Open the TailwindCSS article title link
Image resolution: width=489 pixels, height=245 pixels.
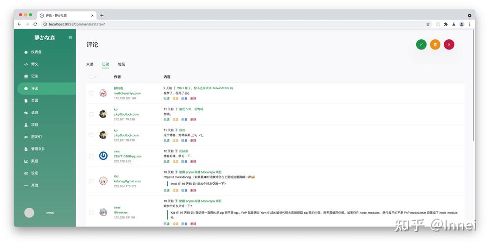pos(205,88)
